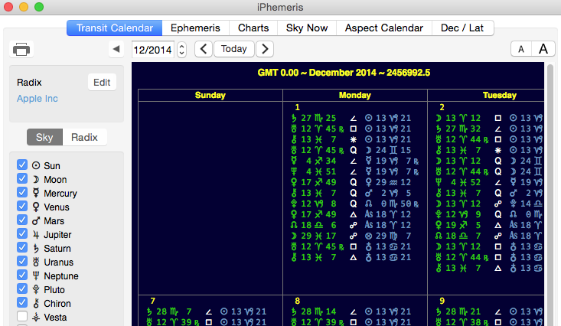Open the Charts tab
561x326 pixels.
coord(253,28)
